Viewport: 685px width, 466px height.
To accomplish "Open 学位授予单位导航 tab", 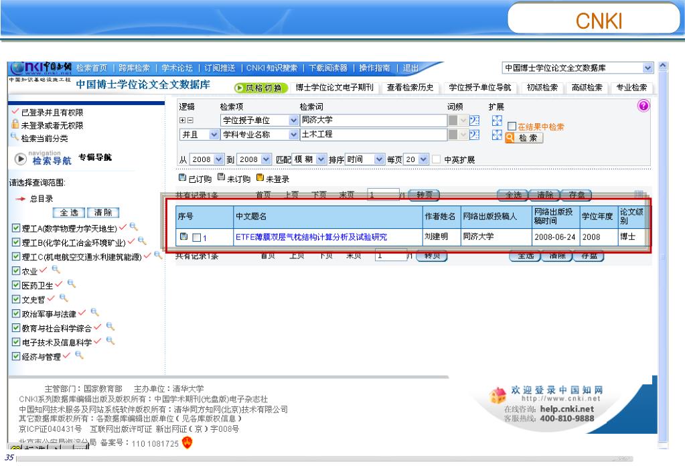I will (x=479, y=87).
